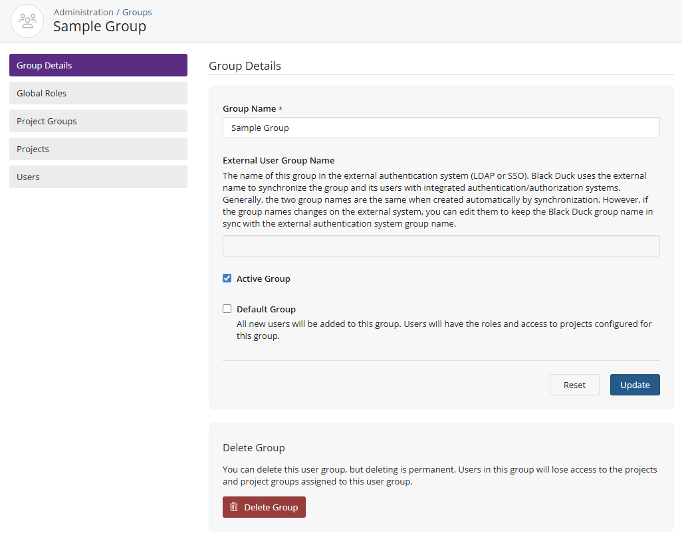This screenshot has width=682, height=535.
Task: Click the 'Default Group' label text
Action: tap(266, 310)
